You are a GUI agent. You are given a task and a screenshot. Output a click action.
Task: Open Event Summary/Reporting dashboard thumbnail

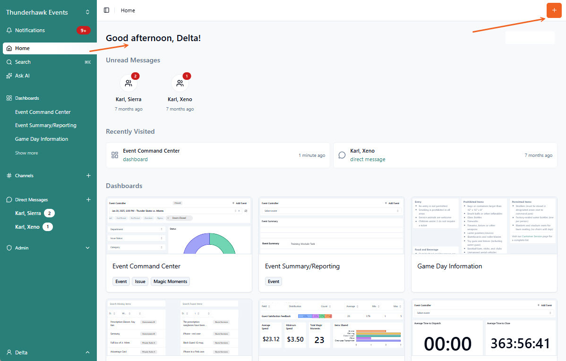coord(331,226)
